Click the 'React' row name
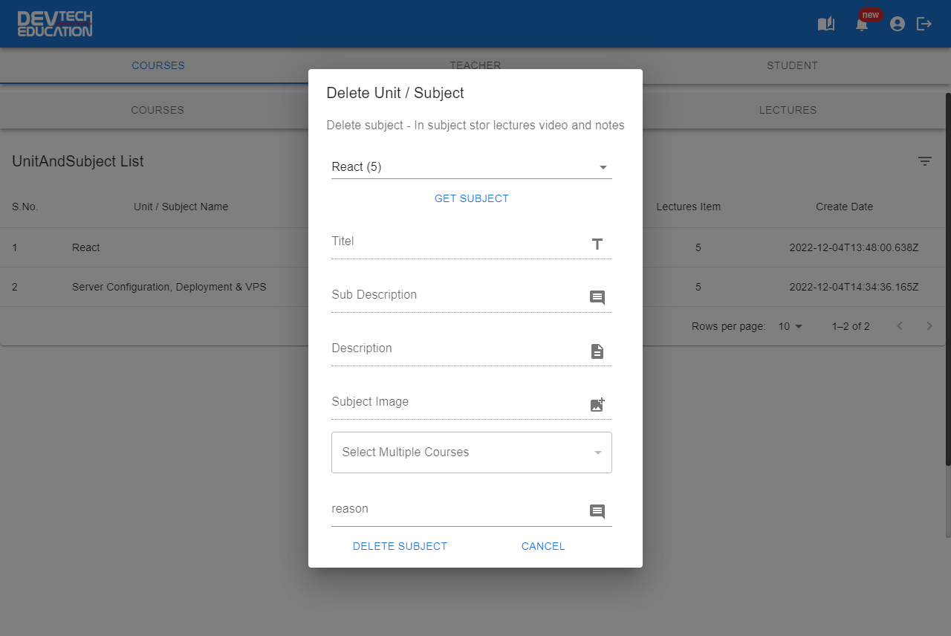The image size is (951, 636). point(86,247)
